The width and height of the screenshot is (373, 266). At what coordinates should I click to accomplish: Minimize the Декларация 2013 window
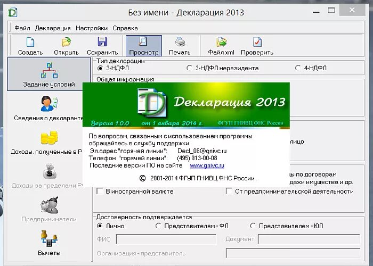(317, 11)
